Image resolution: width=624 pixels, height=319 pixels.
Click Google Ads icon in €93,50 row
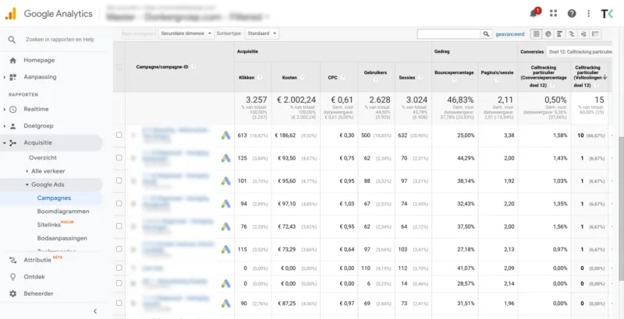[x=226, y=158]
